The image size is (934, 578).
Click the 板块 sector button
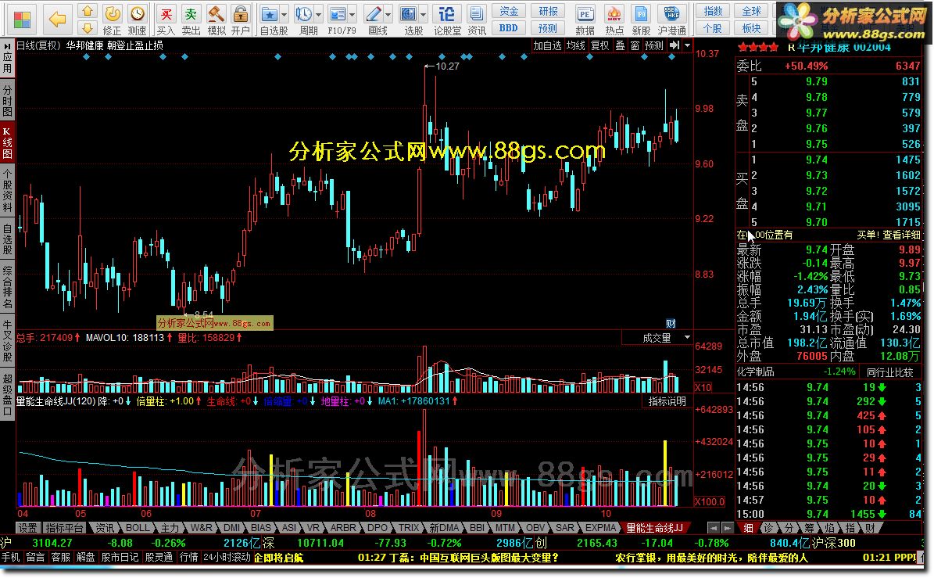(x=752, y=28)
